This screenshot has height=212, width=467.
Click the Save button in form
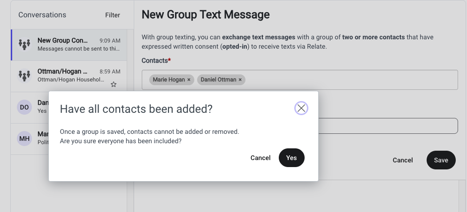click(x=441, y=160)
